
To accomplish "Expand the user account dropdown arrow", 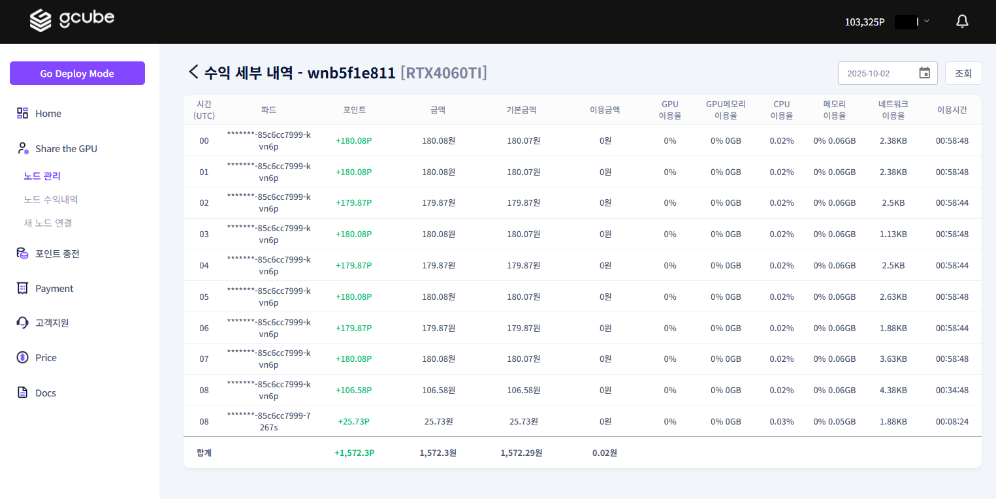I will (927, 21).
